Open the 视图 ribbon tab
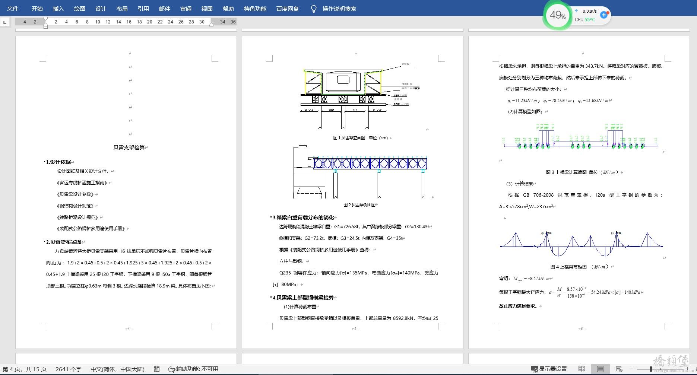Image resolution: width=697 pixels, height=375 pixels. pos(207,9)
